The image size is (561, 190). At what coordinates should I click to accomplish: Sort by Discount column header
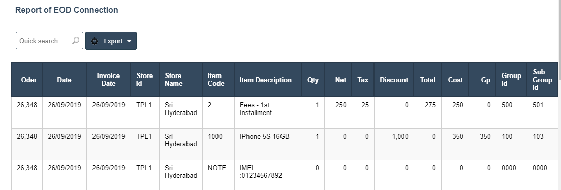[394, 80]
